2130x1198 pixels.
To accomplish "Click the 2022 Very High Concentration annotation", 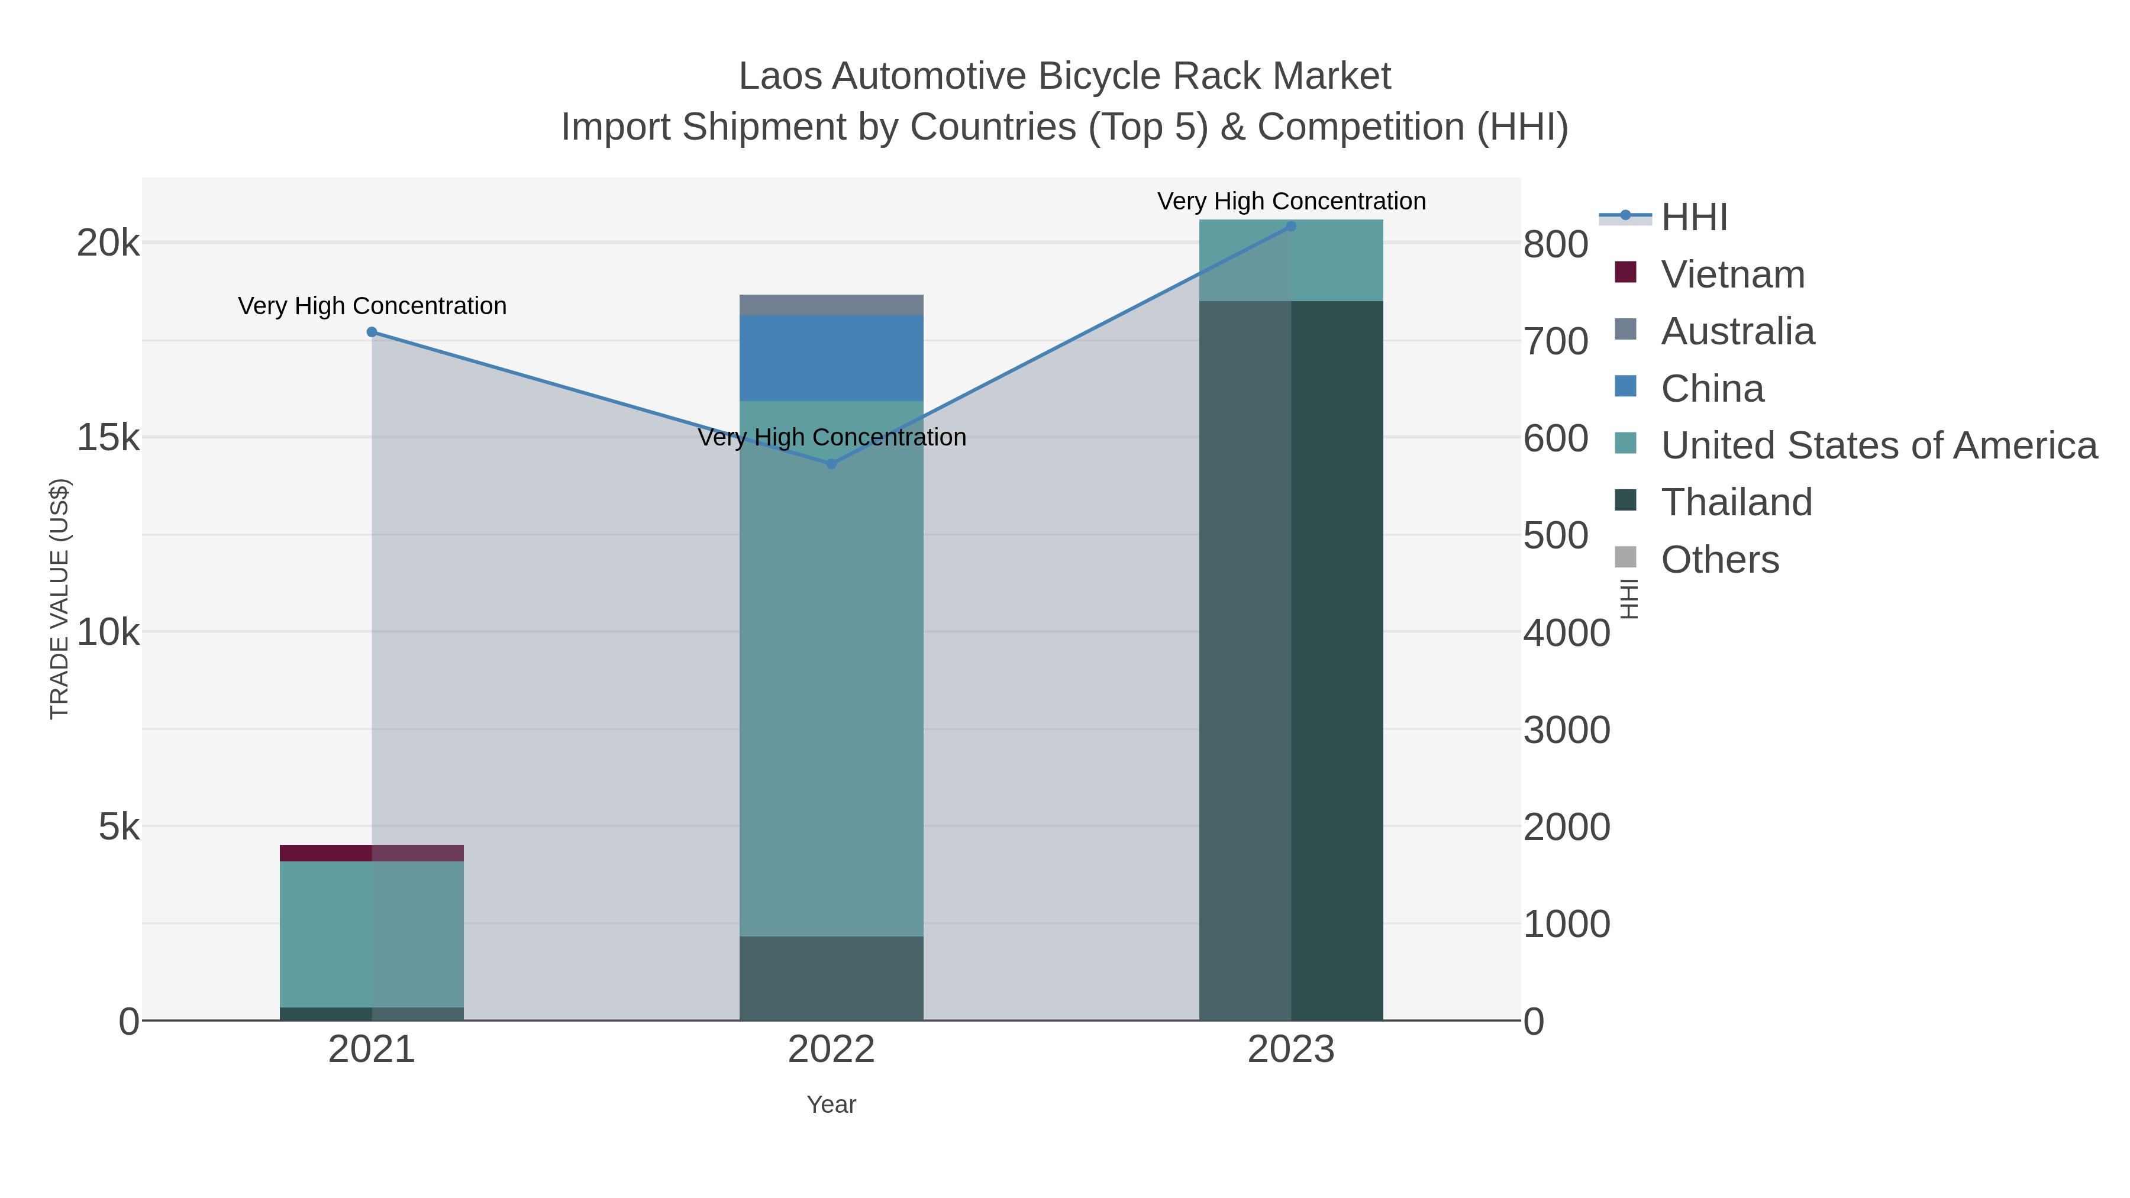I will point(832,437).
